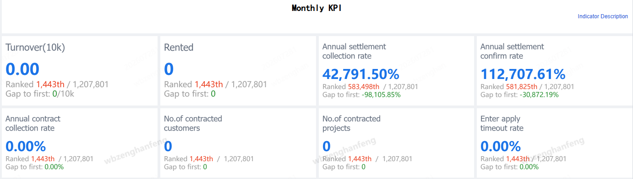Click contracted projects' Gap to first line
The height and width of the screenshot is (179, 633).
click(x=344, y=167)
